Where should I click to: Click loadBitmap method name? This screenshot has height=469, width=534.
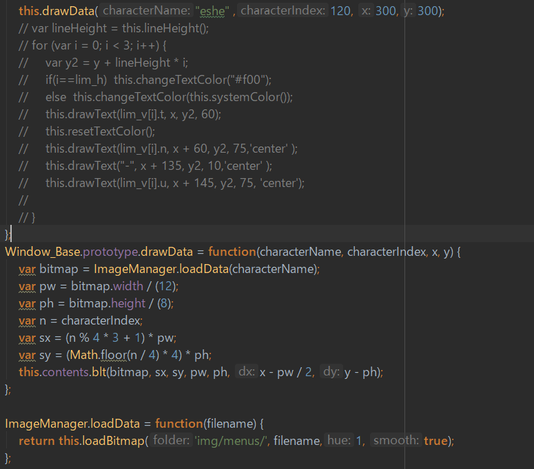click(114, 441)
